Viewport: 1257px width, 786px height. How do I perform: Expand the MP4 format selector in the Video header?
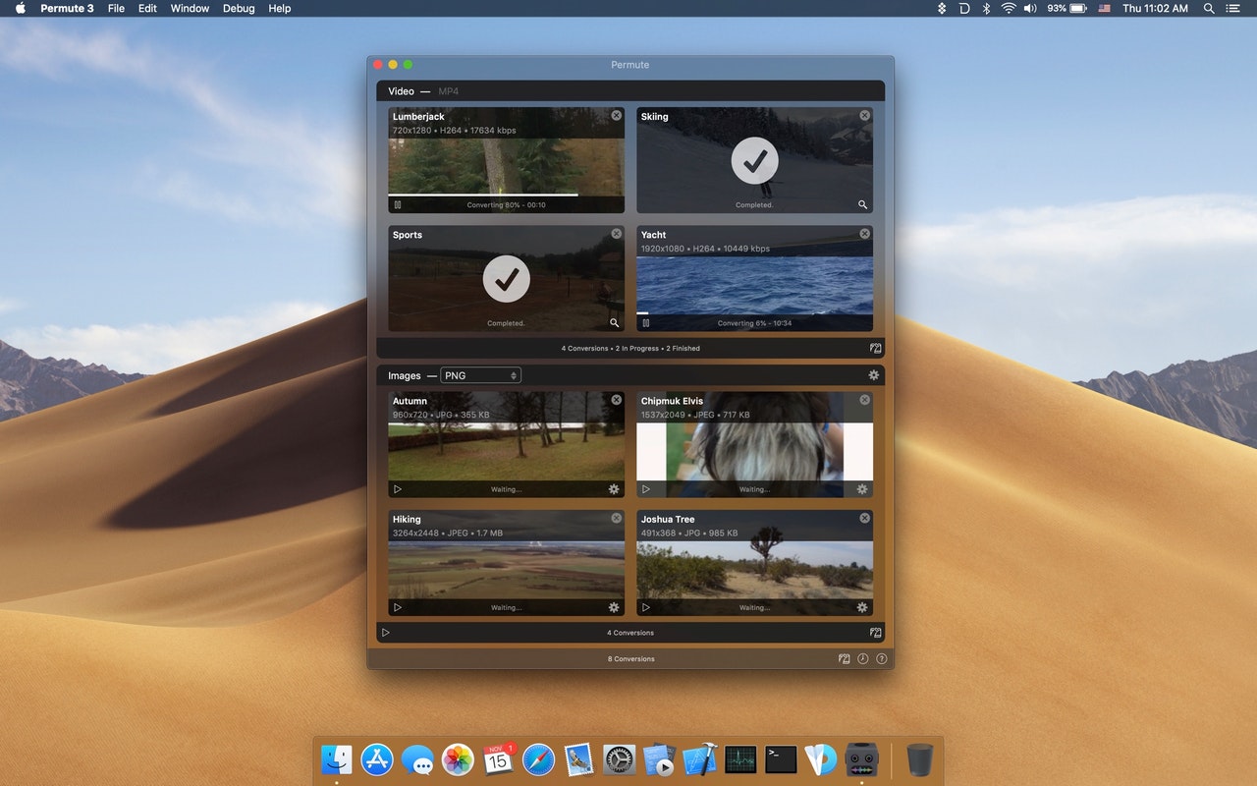pyautogui.click(x=450, y=90)
